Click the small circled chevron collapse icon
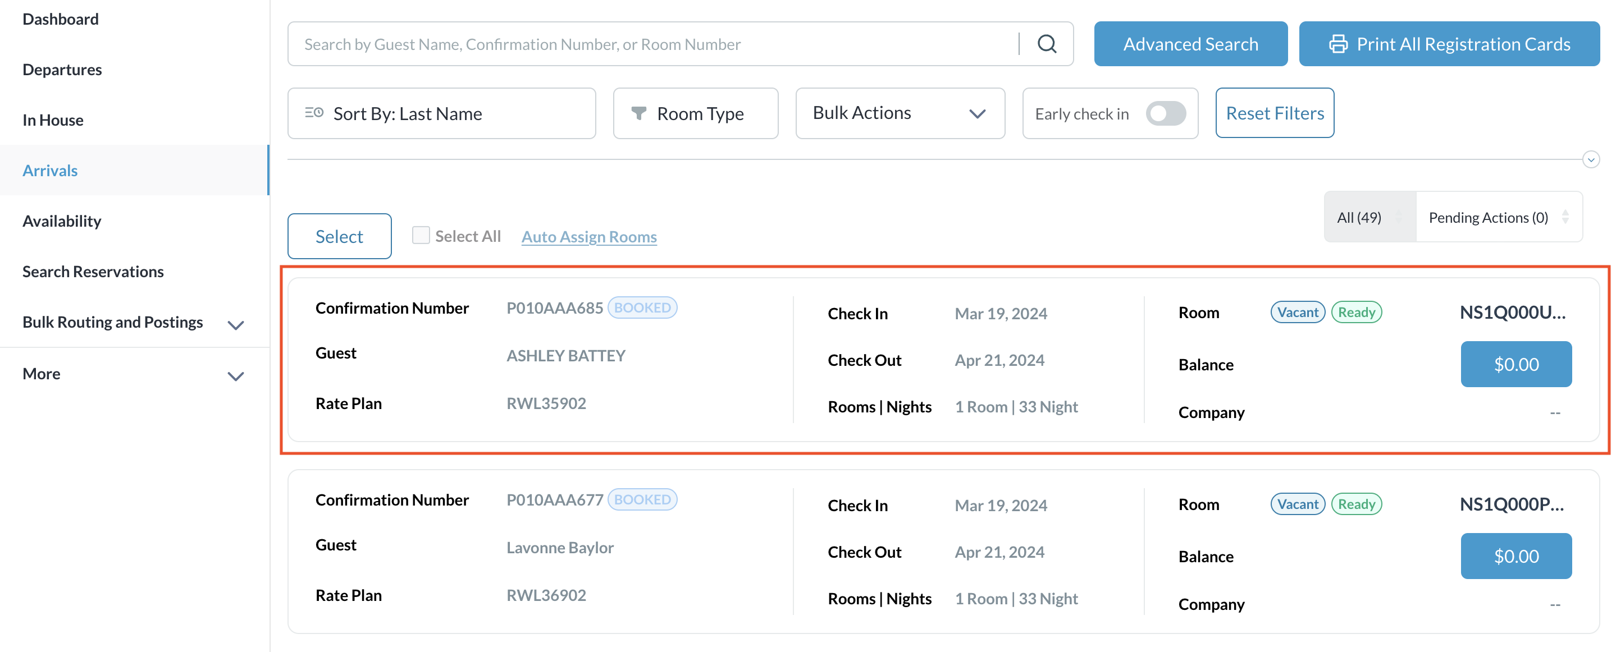 point(1590,159)
